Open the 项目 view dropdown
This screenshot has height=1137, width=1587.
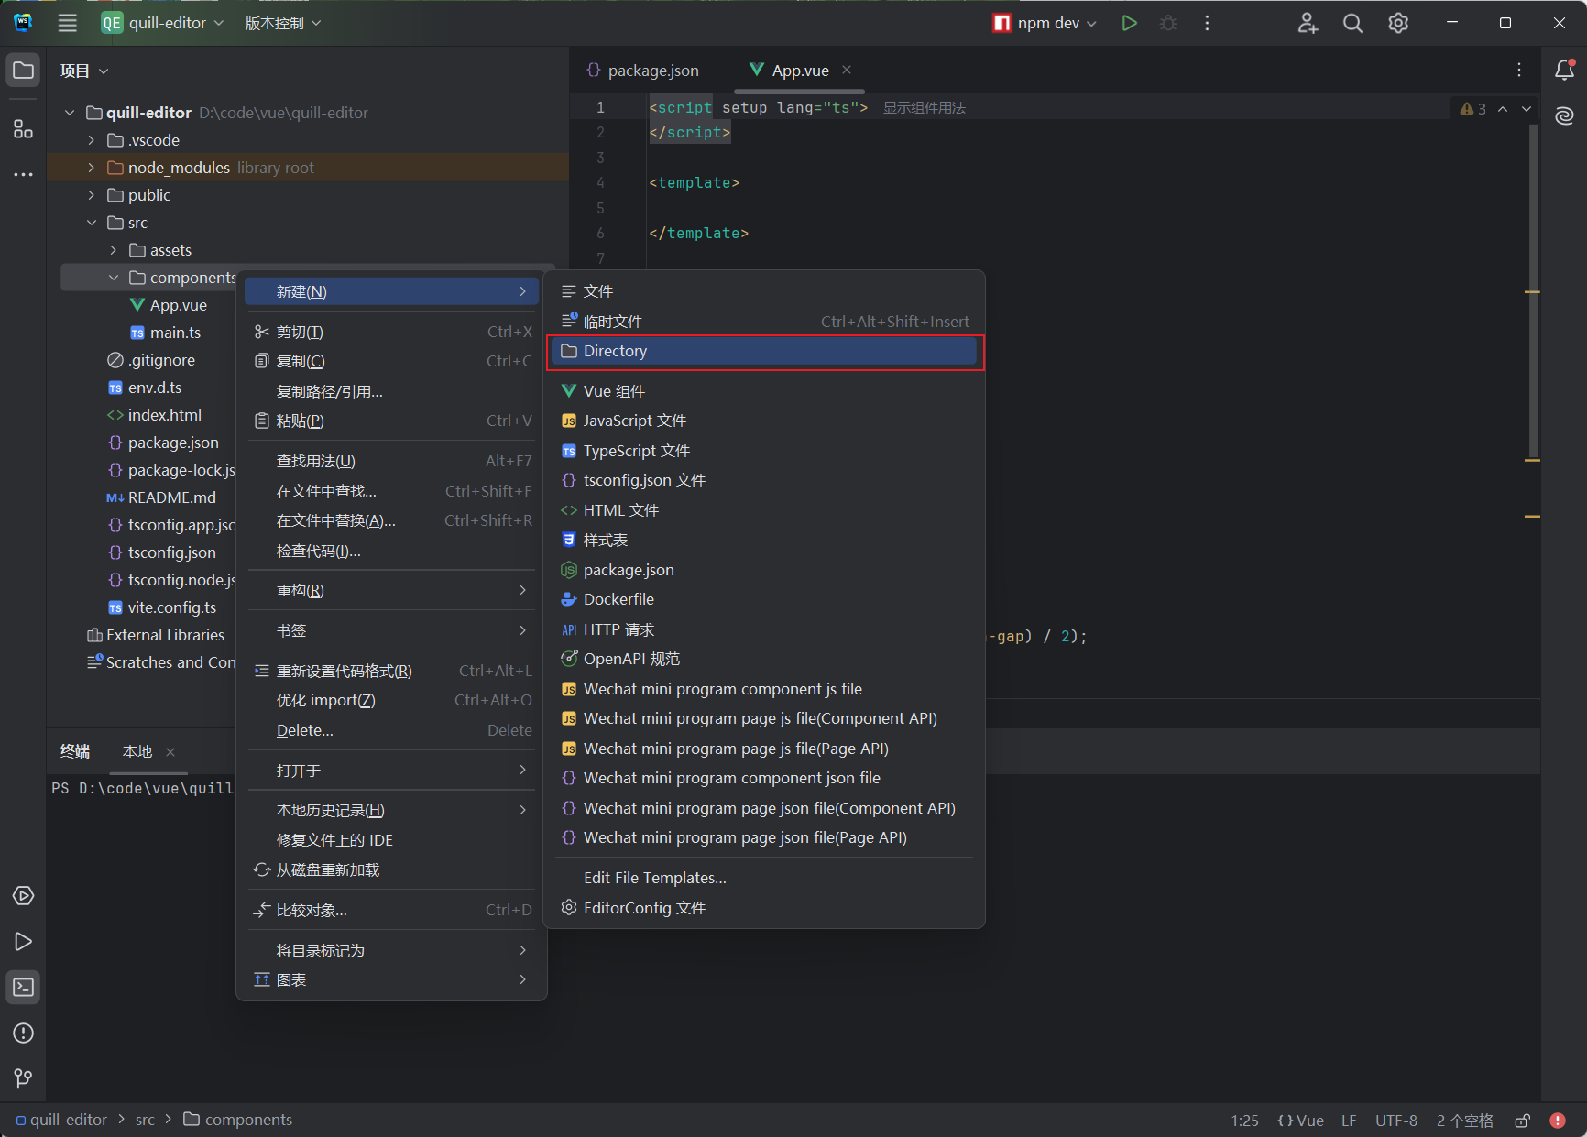tap(84, 71)
